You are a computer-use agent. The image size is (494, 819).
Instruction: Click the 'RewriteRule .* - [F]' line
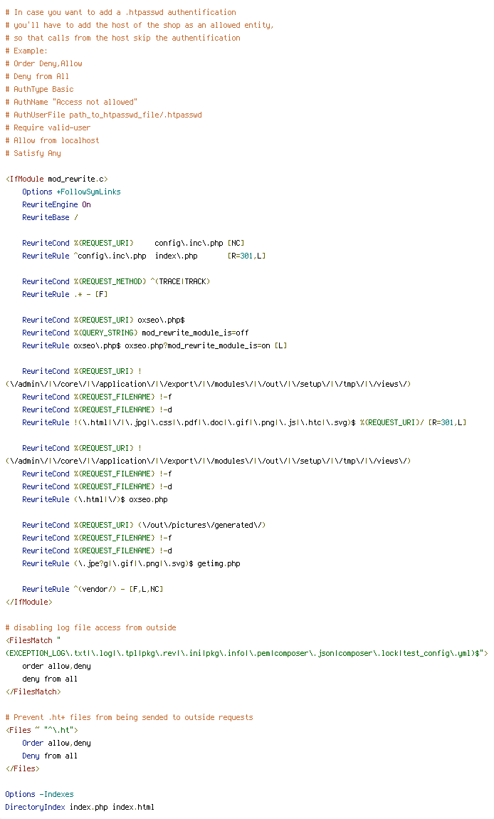[x=65, y=294]
